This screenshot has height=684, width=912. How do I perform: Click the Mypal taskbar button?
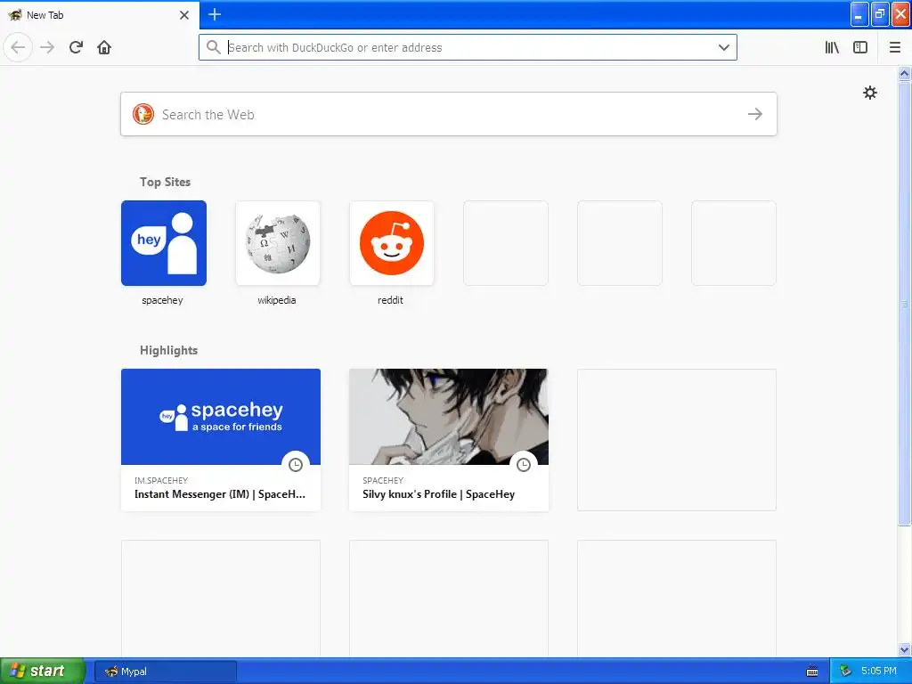tap(165, 672)
